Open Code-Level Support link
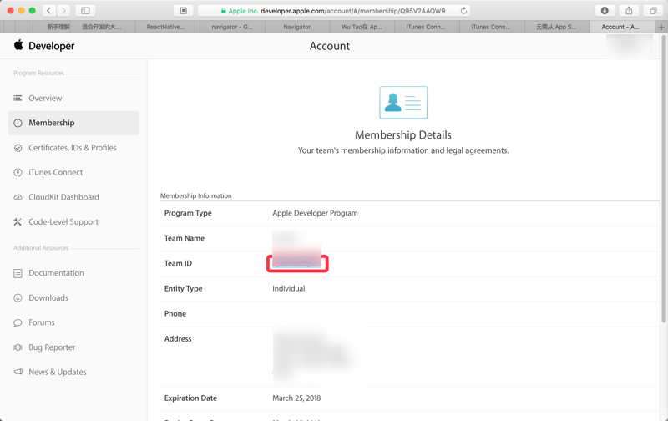 click(63, 221)
